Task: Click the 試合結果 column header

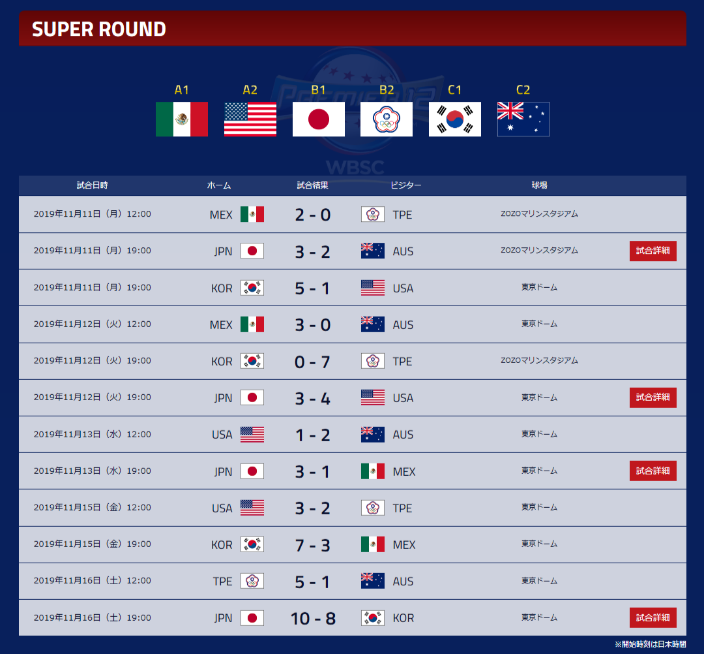Action: click(312, 185)
